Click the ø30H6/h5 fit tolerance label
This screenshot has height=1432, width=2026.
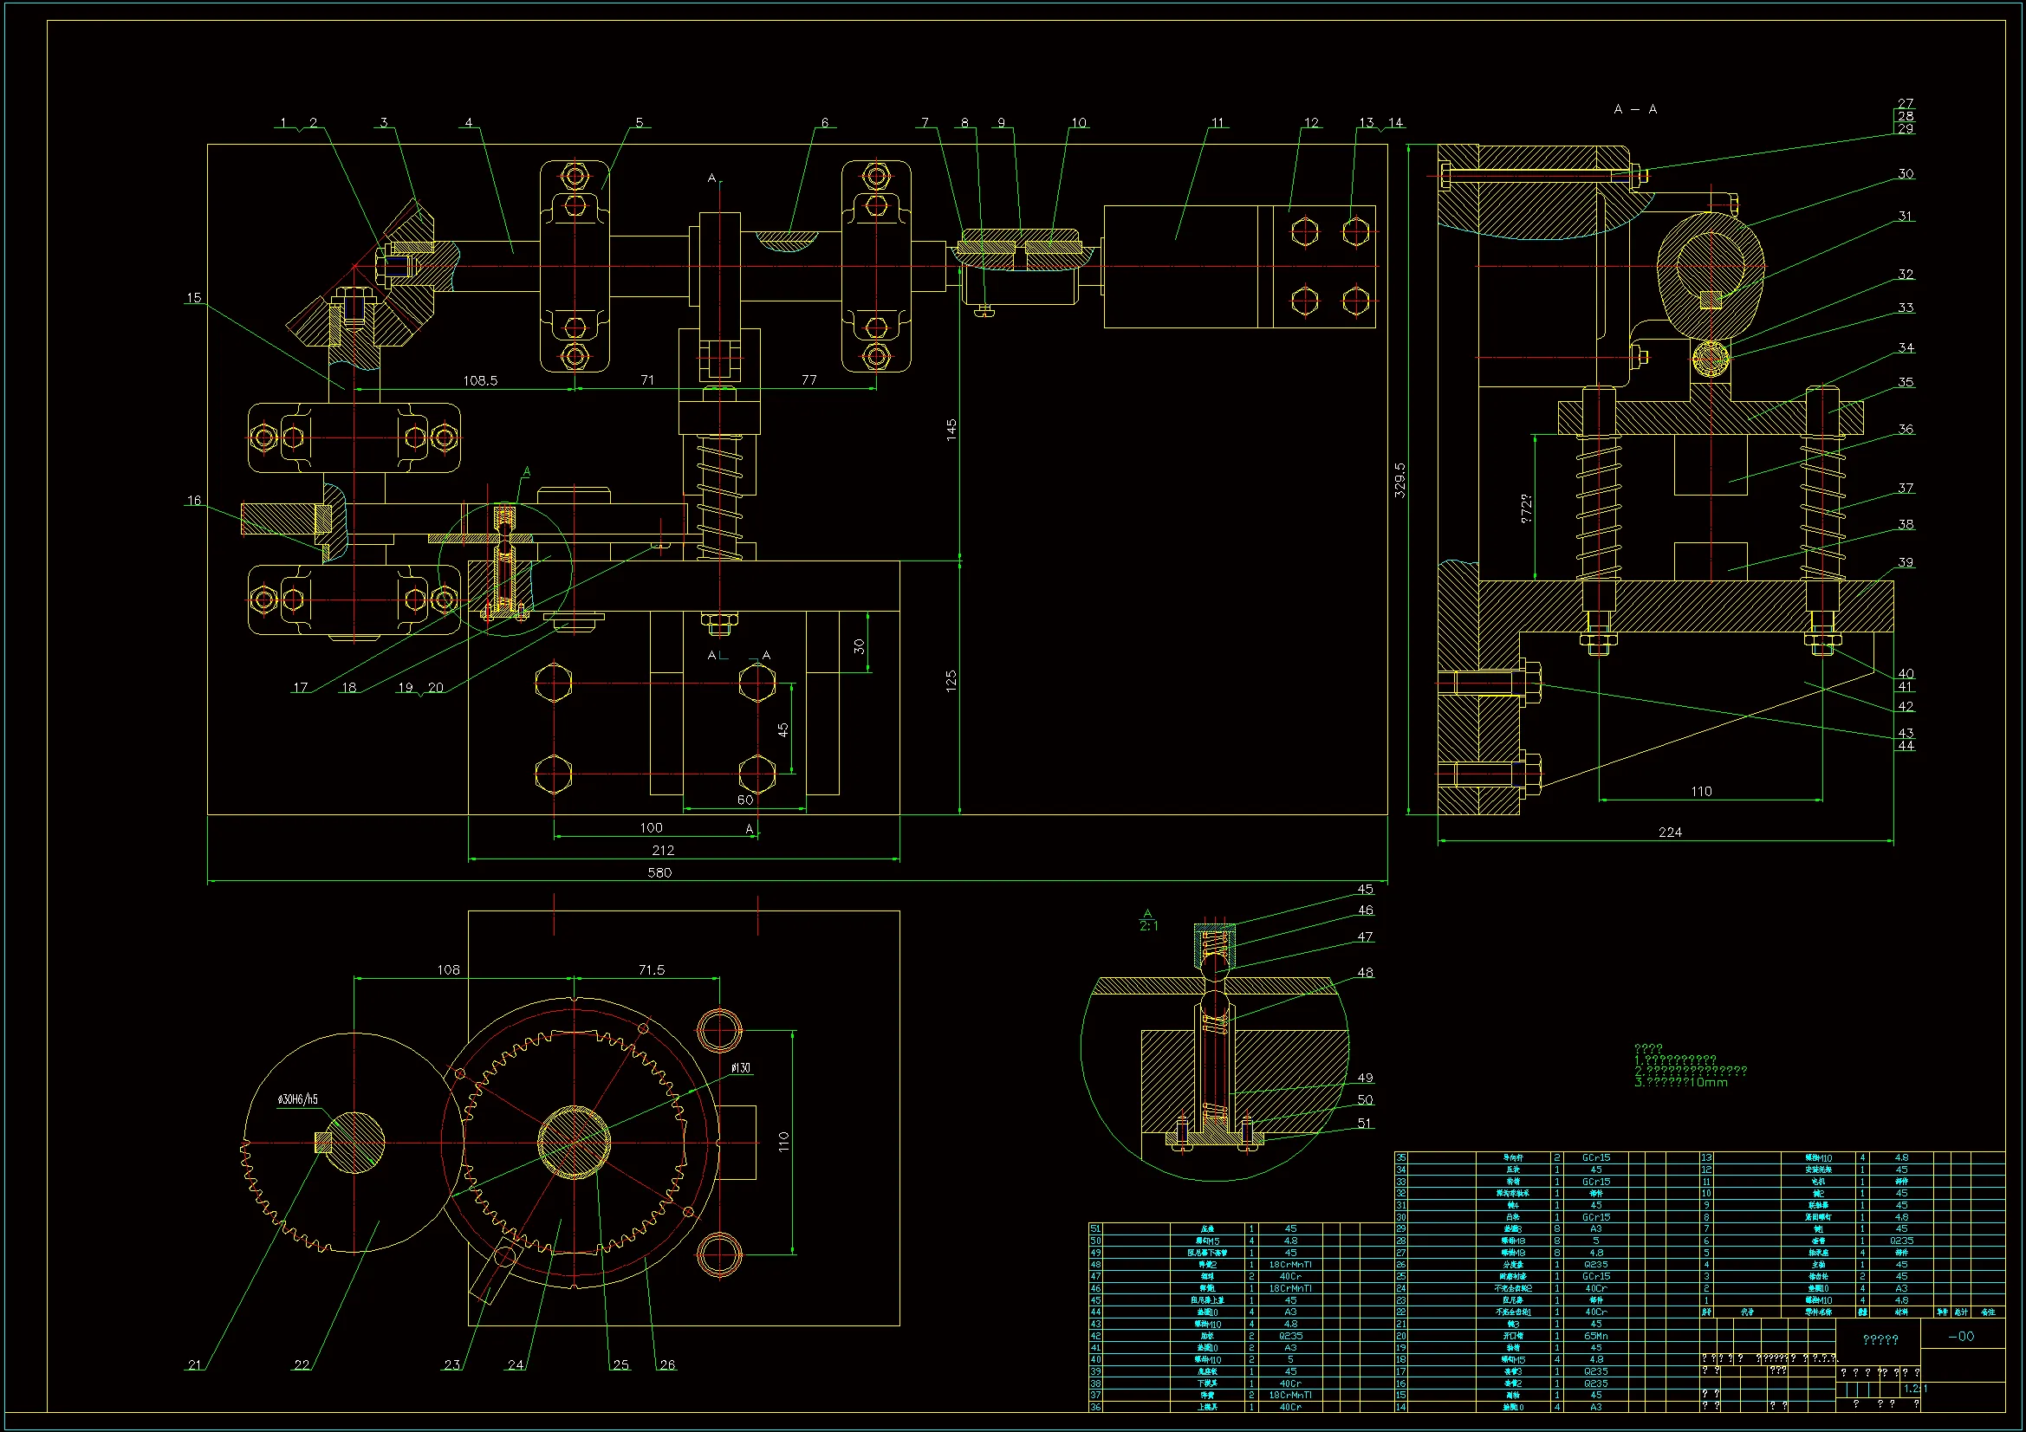click(x=297, y=1099)
